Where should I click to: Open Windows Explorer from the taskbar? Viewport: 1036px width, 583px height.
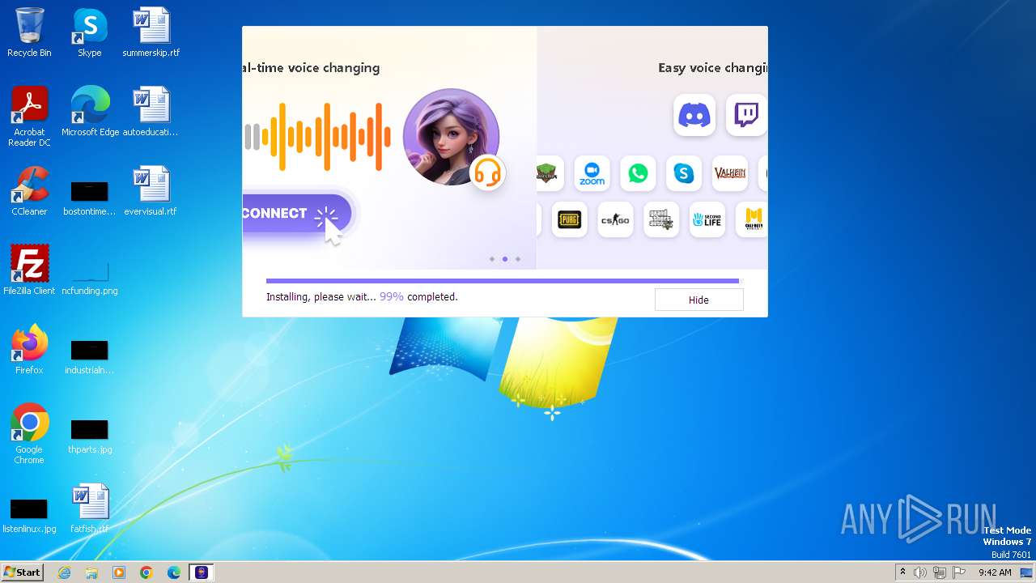tap(91, 572)
